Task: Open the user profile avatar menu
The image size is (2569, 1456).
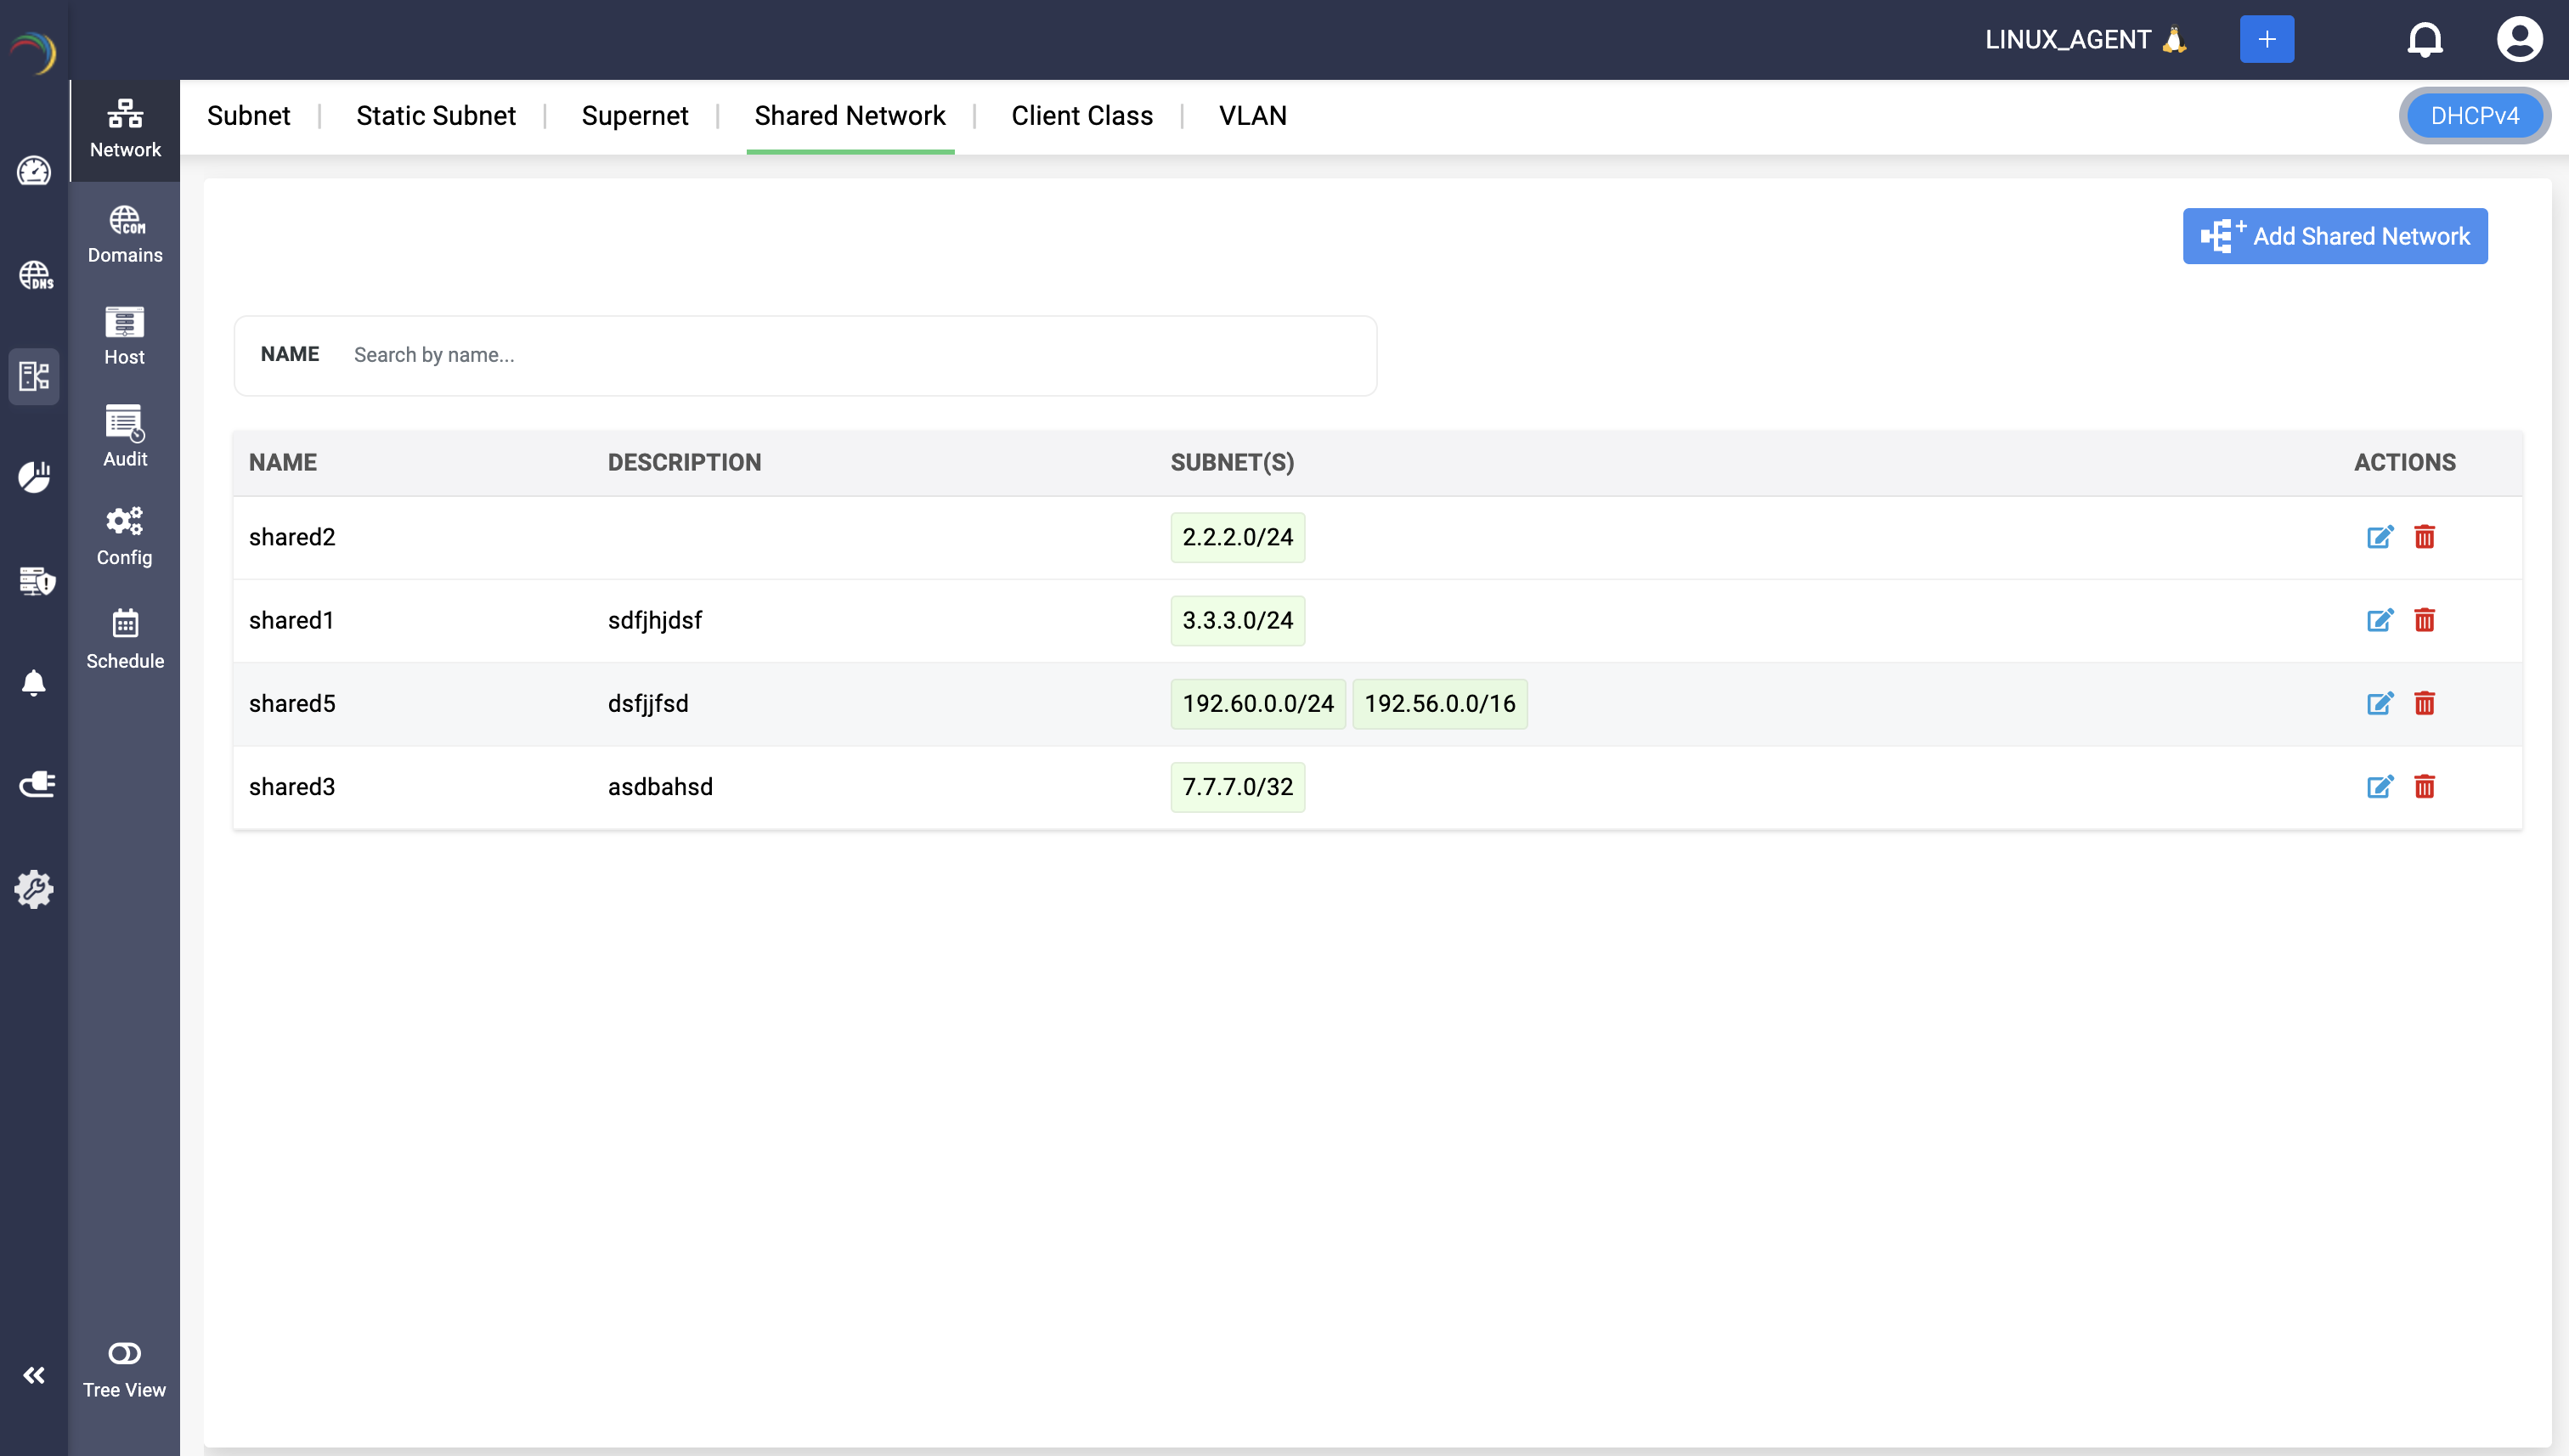Action: pyautogui.click(x=2518, y=40)
